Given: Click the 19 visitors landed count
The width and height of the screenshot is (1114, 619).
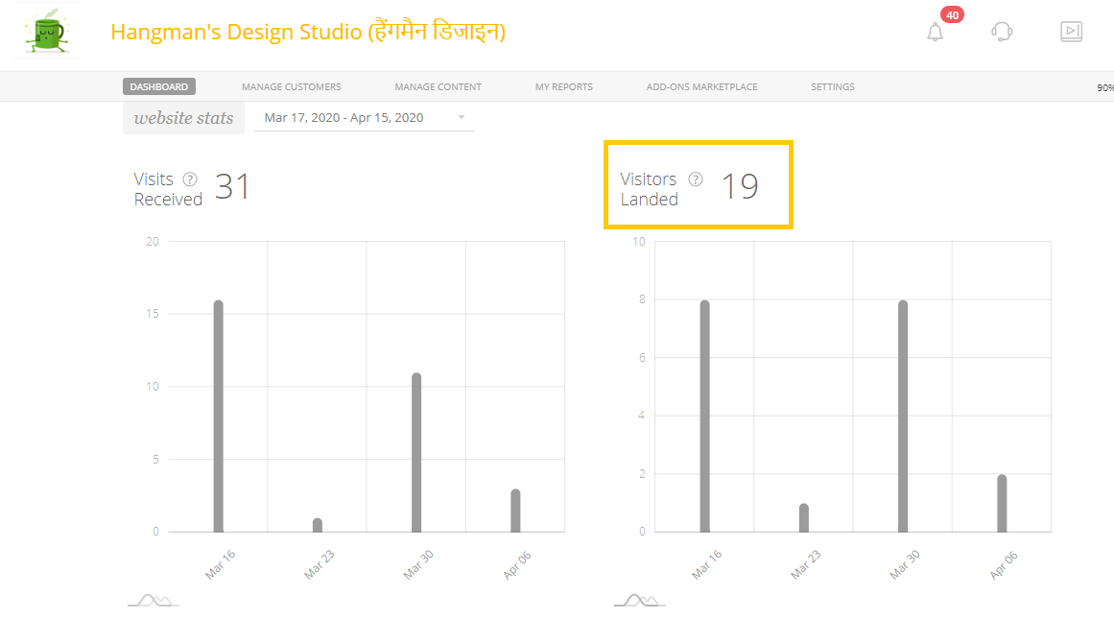Looking at the screenshot, I should click(740, 187).
